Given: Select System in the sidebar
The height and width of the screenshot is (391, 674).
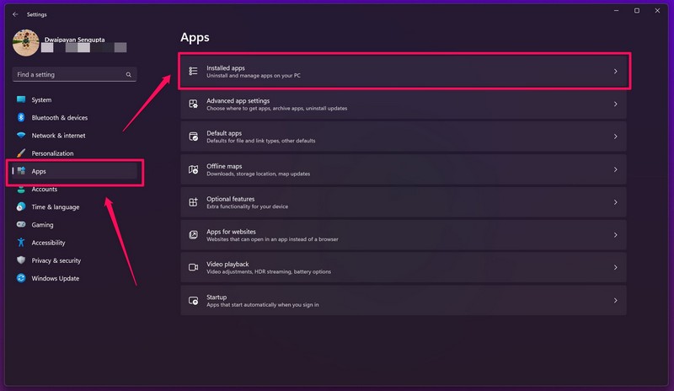Looking at the screenshot, I should (x=41, y=99).
